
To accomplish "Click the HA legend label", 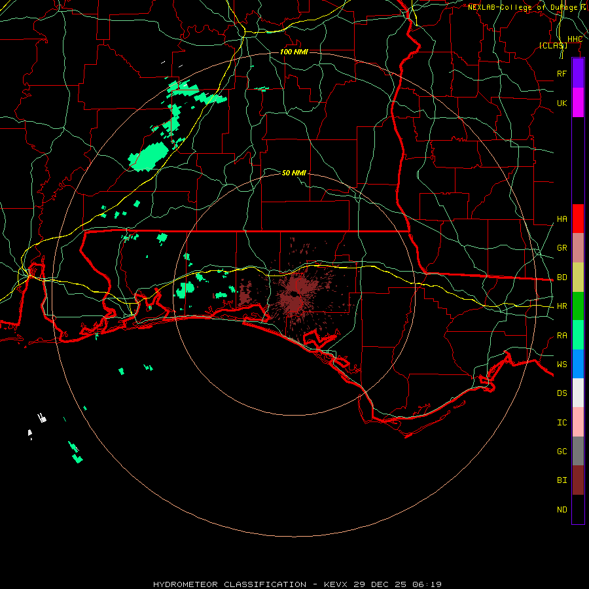I will point(562,219).
